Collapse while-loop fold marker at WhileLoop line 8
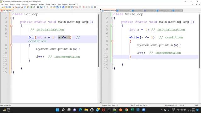This screenshot has height=113, width=201. [112, 41]
